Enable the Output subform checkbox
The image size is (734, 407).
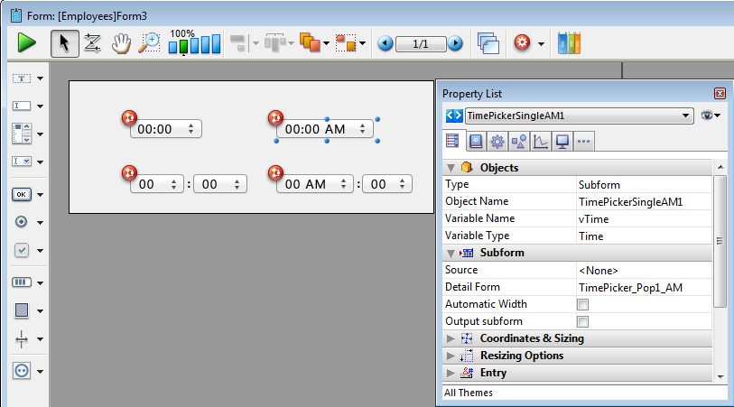point(582,321)
